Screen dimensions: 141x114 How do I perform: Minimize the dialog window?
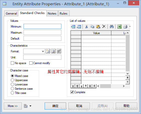(118, 4)
